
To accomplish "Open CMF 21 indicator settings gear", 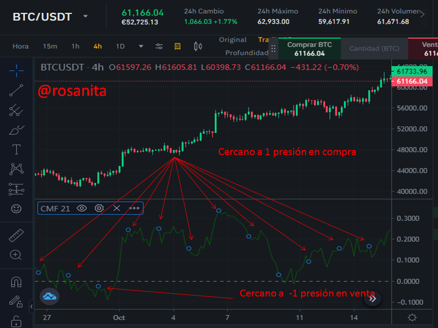I will [99, 208].
